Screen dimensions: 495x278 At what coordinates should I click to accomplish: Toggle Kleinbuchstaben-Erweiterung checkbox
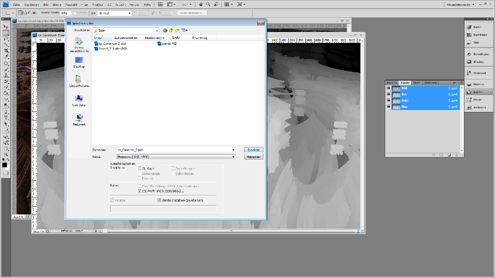coord(159,200)
